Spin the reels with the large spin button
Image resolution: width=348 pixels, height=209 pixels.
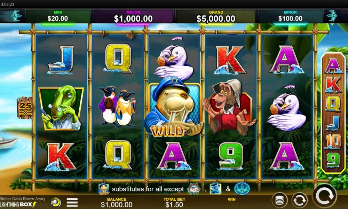click(324, 196)
